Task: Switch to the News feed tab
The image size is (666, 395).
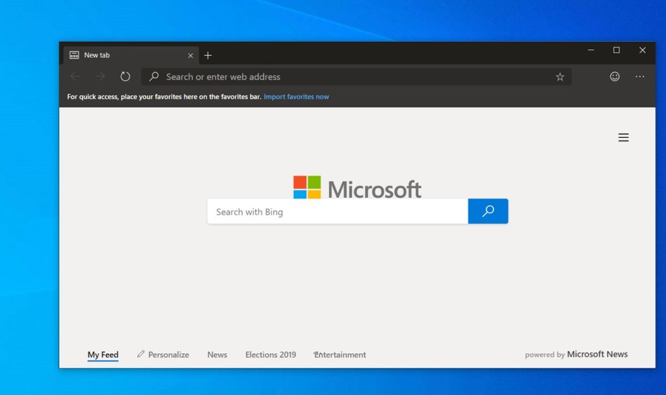Action: coord(217,355)
